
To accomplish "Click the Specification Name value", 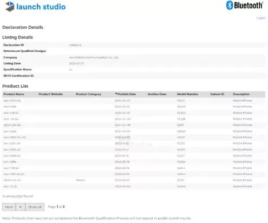I will tap(70, 69).
